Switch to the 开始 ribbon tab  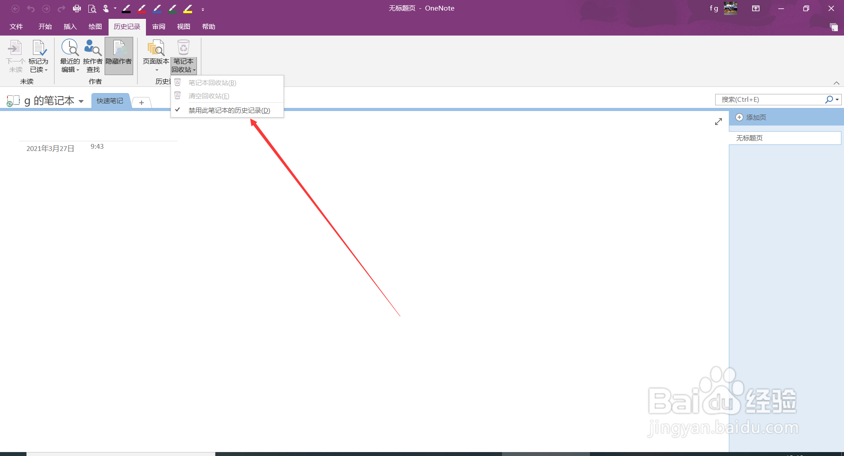pyautogui.click(x=45, y=27)
